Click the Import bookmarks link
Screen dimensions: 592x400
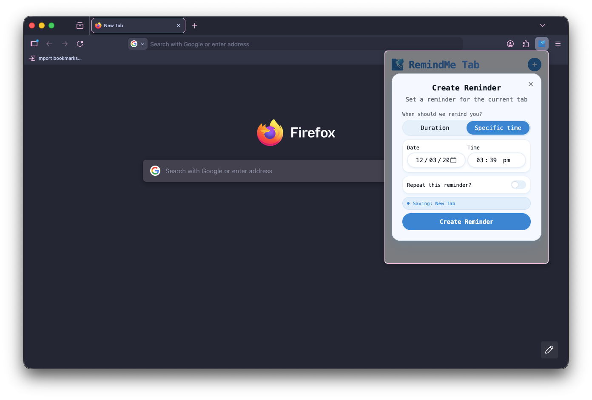tap(56, 58)
